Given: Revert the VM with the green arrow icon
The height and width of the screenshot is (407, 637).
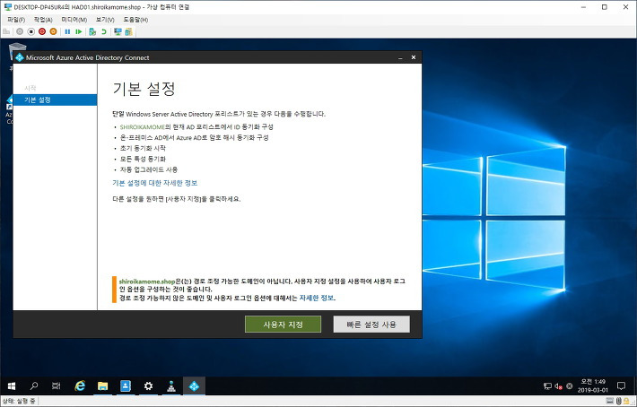Looking at the screenshot, I should (x=104, y=31).
